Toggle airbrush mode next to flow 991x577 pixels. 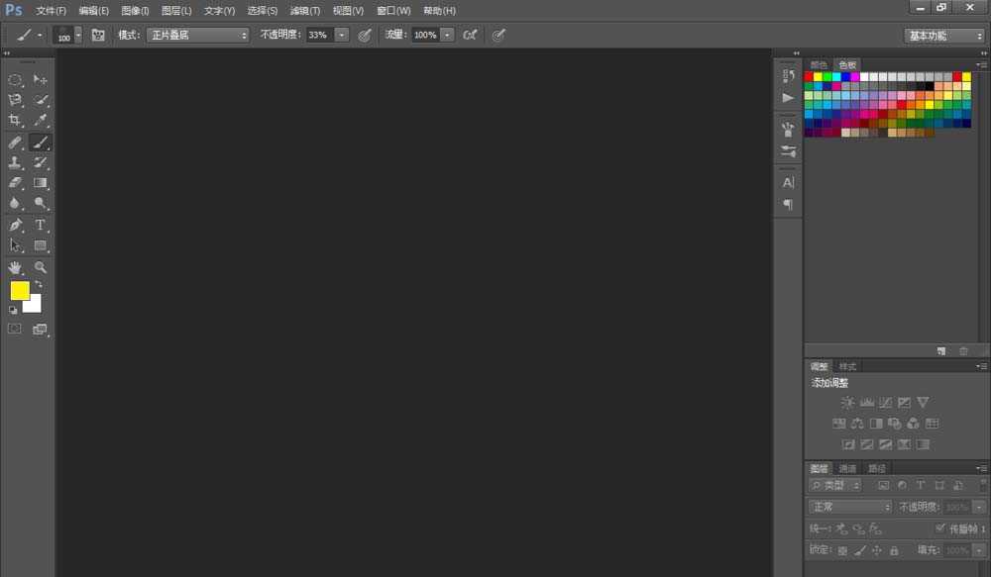(470, 35)
